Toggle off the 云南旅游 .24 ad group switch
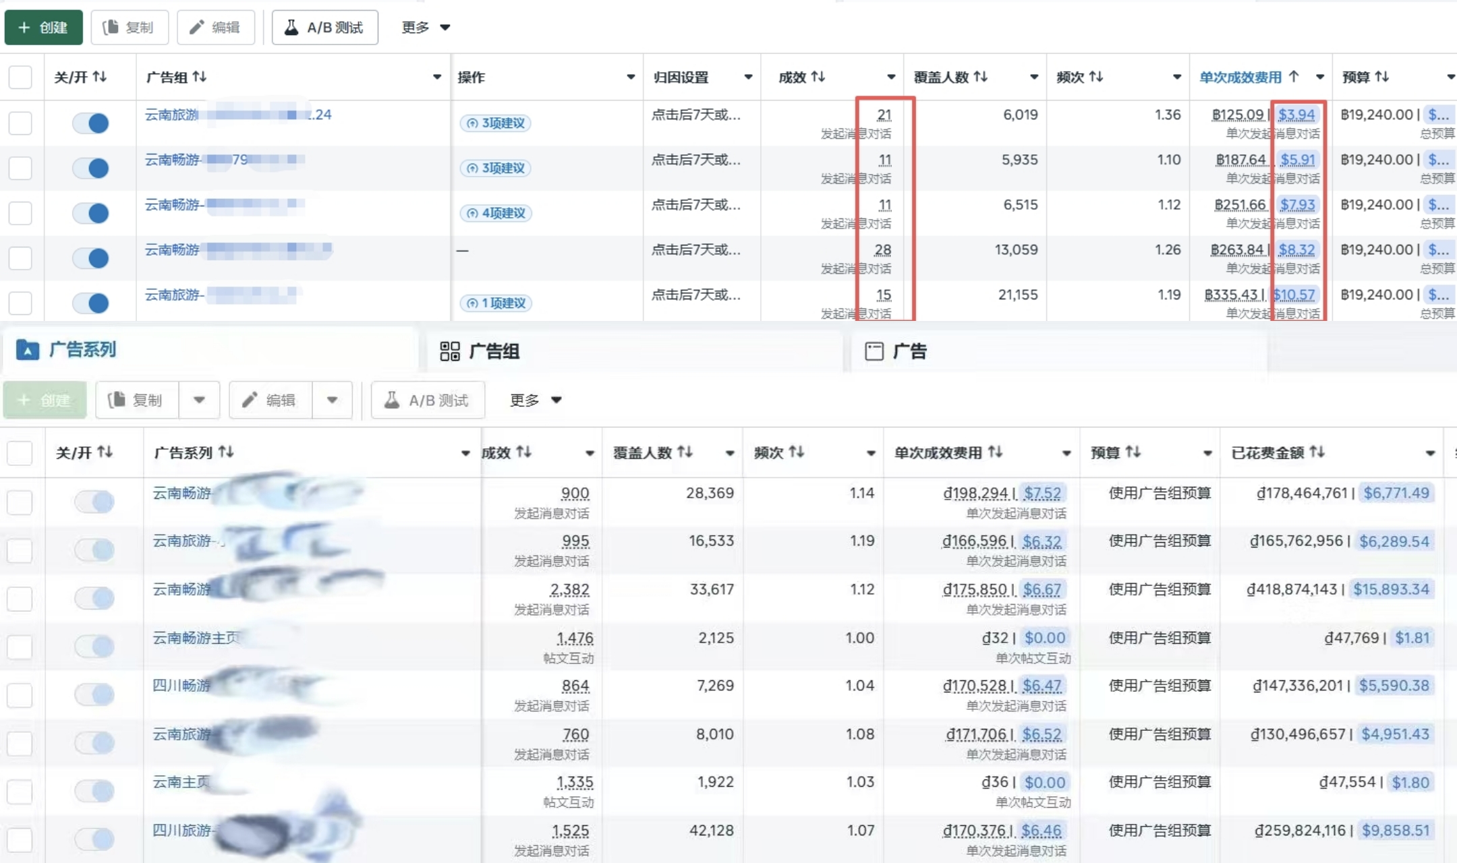Viewport: 1457px width, 863px height. pyautogui.click(x=91, y=123)
